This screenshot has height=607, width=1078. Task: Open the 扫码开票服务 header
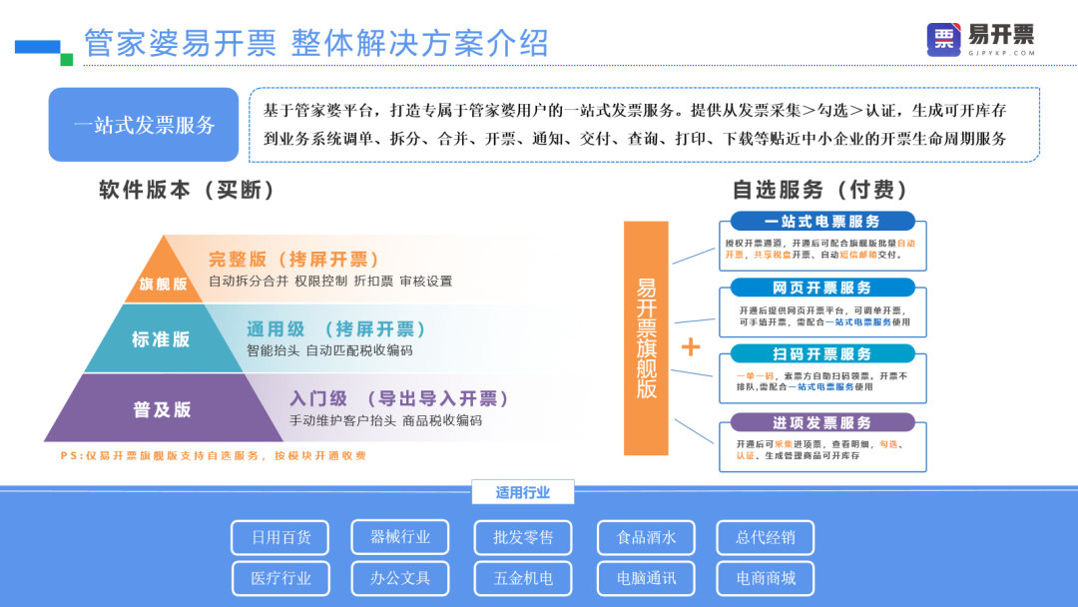pos(822,354)
